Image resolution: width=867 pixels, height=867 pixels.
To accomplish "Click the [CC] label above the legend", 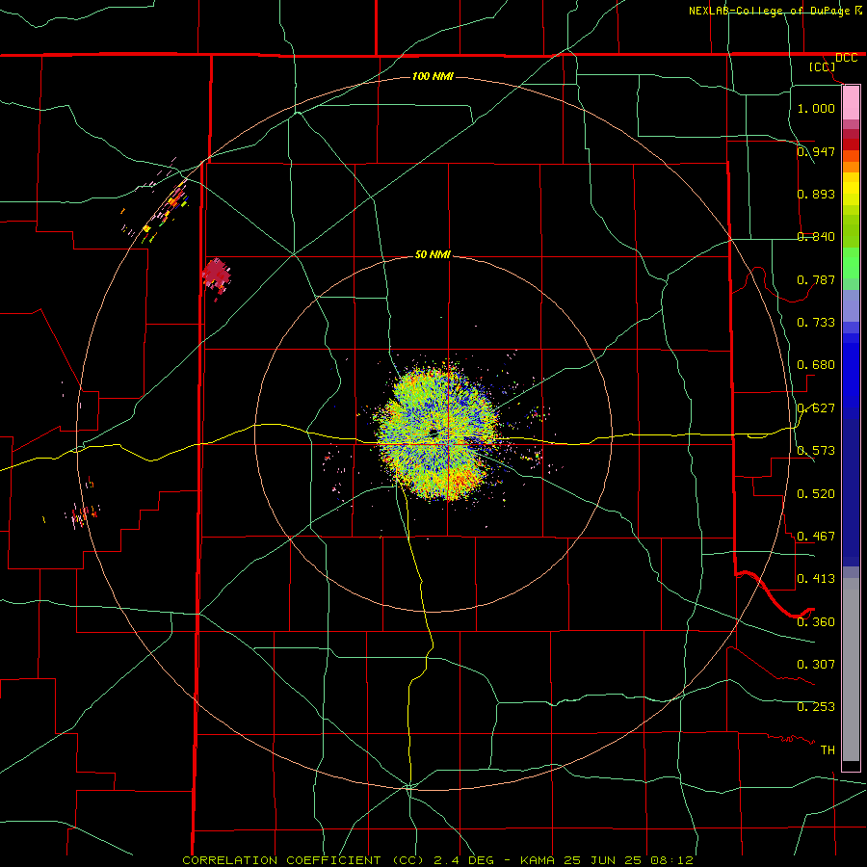I will (823, 66).
